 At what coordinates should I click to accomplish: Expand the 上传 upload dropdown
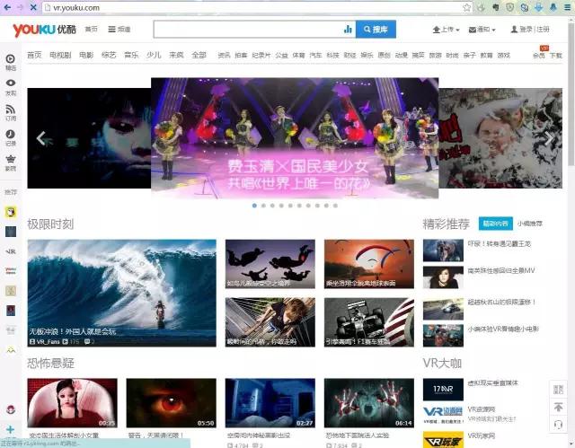click(446, 30)
